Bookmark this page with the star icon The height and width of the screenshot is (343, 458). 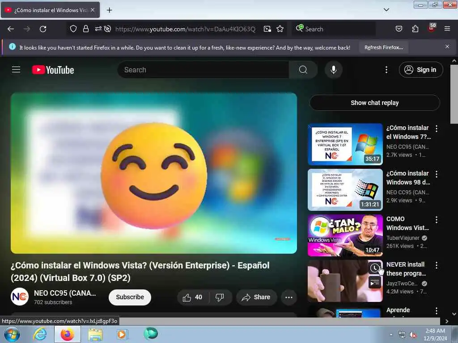280,29
